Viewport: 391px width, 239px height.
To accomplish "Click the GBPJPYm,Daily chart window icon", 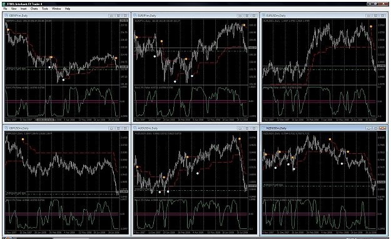I will [6, 16].
